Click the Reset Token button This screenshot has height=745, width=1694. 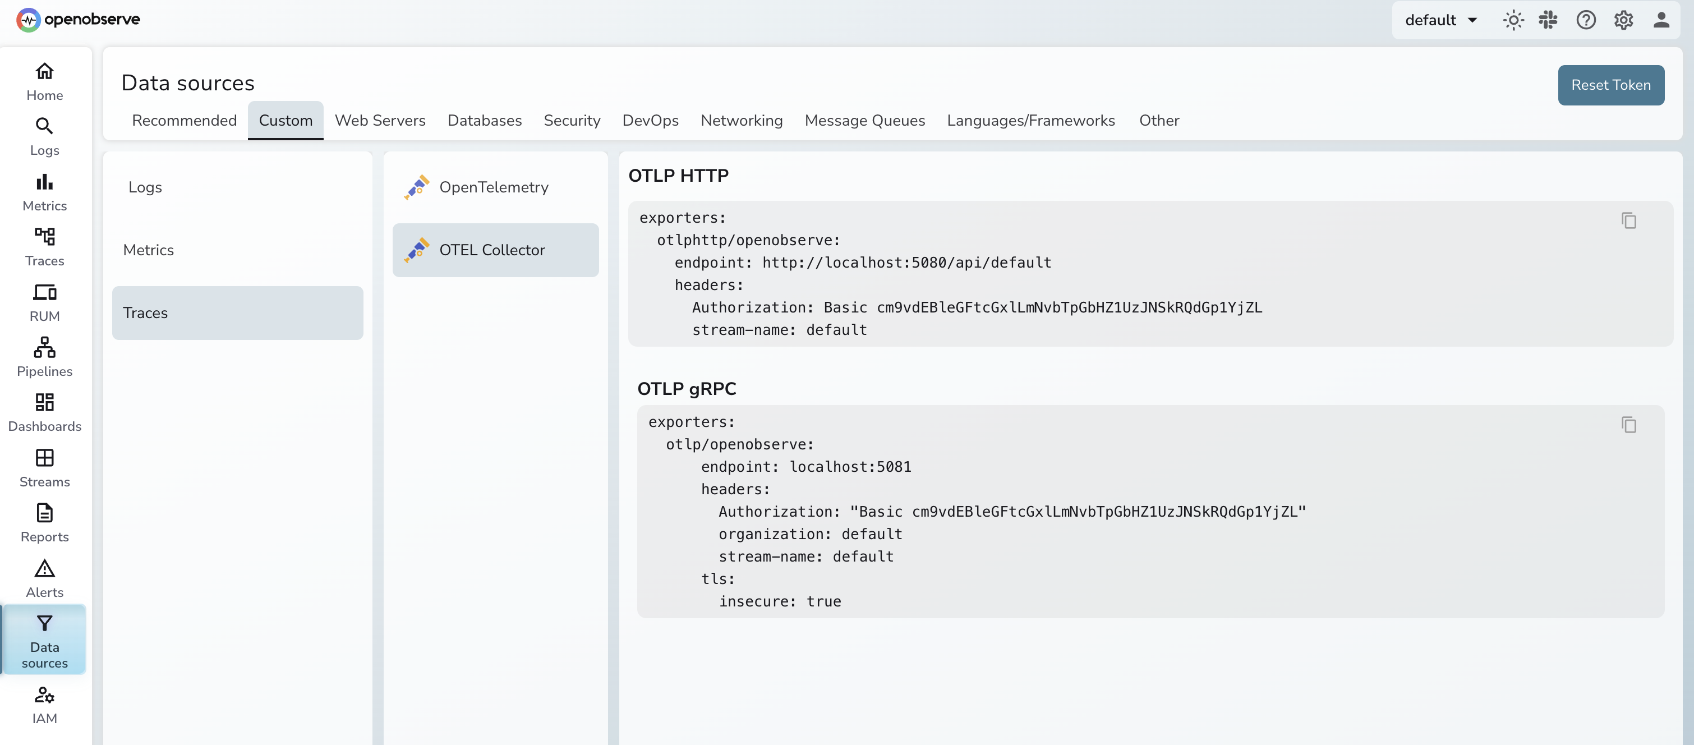pos(1610,85)
